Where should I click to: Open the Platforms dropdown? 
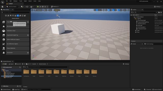tap(55, 7)
